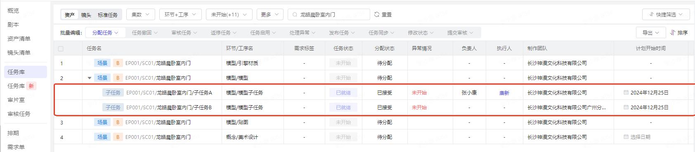Click calendar icon beside 选择日期
Viewport: 695px width, 152px height.
[x=626, y=137]
